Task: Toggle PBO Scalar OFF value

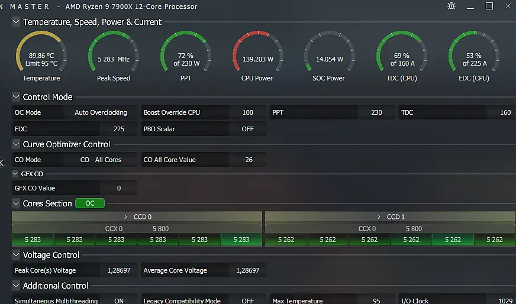Action: click(x=247, y=129)
